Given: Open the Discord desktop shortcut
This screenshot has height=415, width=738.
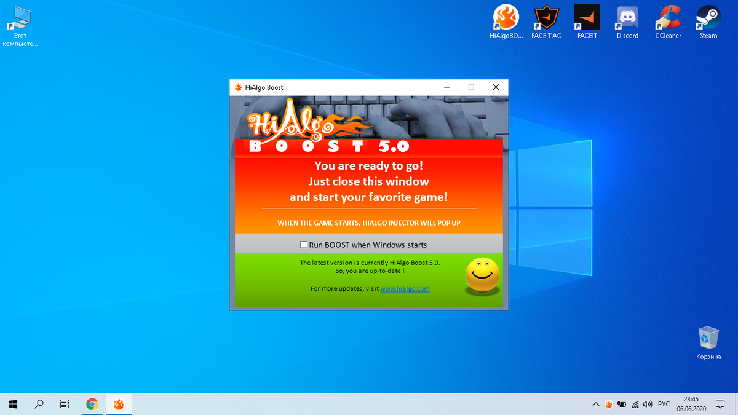Looking at the screenshot, I should coord(627,22).
